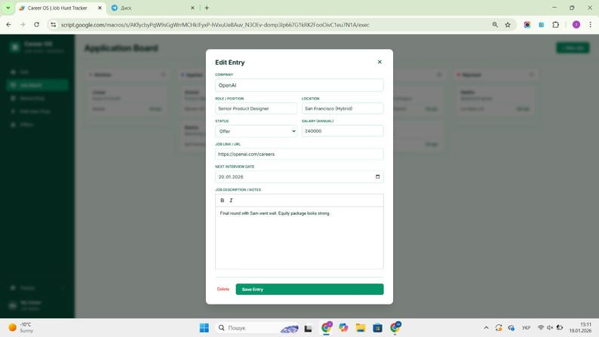This screenshot has width=599, height=337.
Task: Click the Job Link URL field
Action: pyautogui.click(x=299, y=155)
